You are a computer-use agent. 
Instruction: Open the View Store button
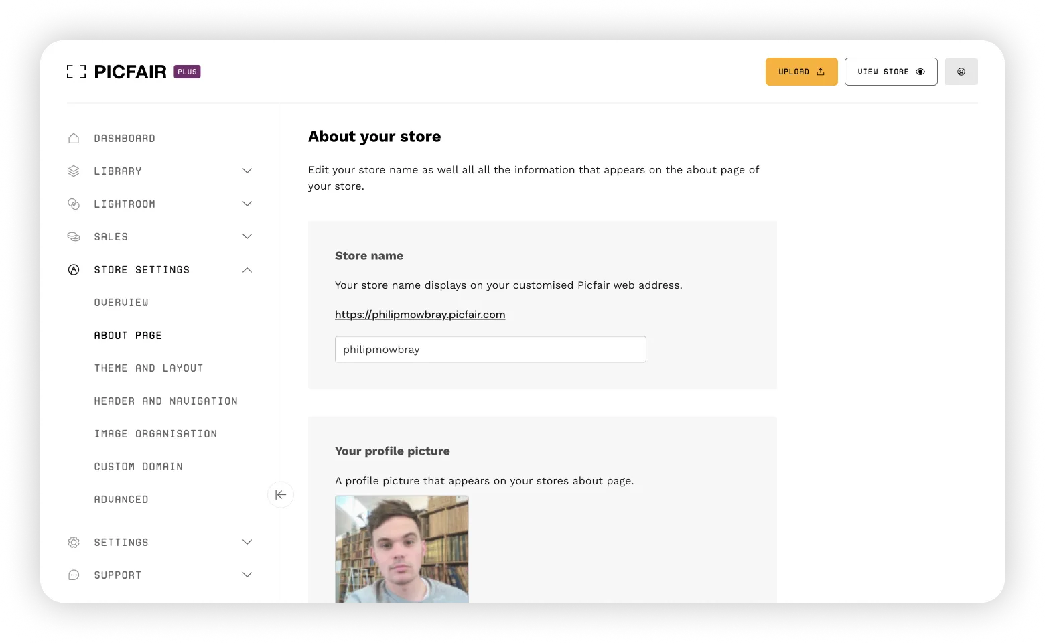[891, 72]
